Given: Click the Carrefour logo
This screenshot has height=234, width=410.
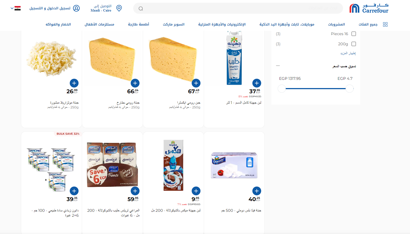Looking at the screenshot, I should point(369,8).
